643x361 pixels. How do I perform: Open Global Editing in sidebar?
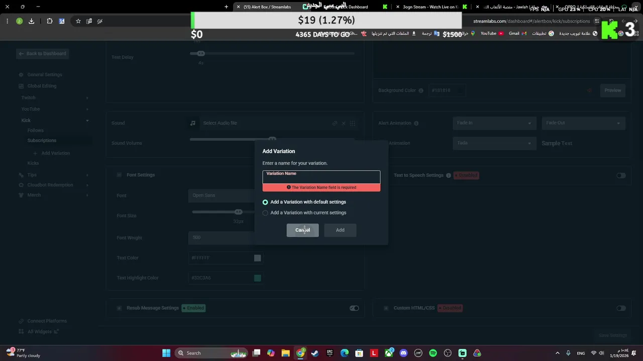click(x=37, y=86)
